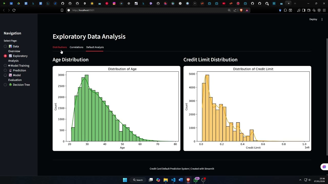The image size is (328, 184).
Task: Toggle the browser sidebar panel icon
Action: tap(304, 10)
